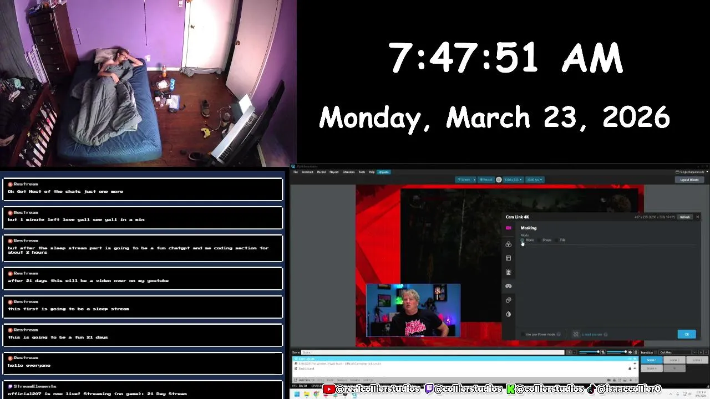This screenshot has width=710, height=399.
Task: Open the effects tab icon in sidebar
Action: click(x=509, y=272)
